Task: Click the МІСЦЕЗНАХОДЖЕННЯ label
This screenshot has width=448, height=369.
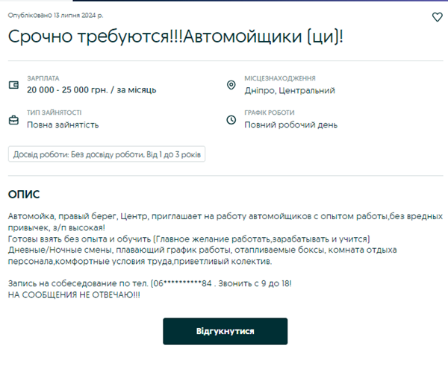Action: [x=280, y=78]
